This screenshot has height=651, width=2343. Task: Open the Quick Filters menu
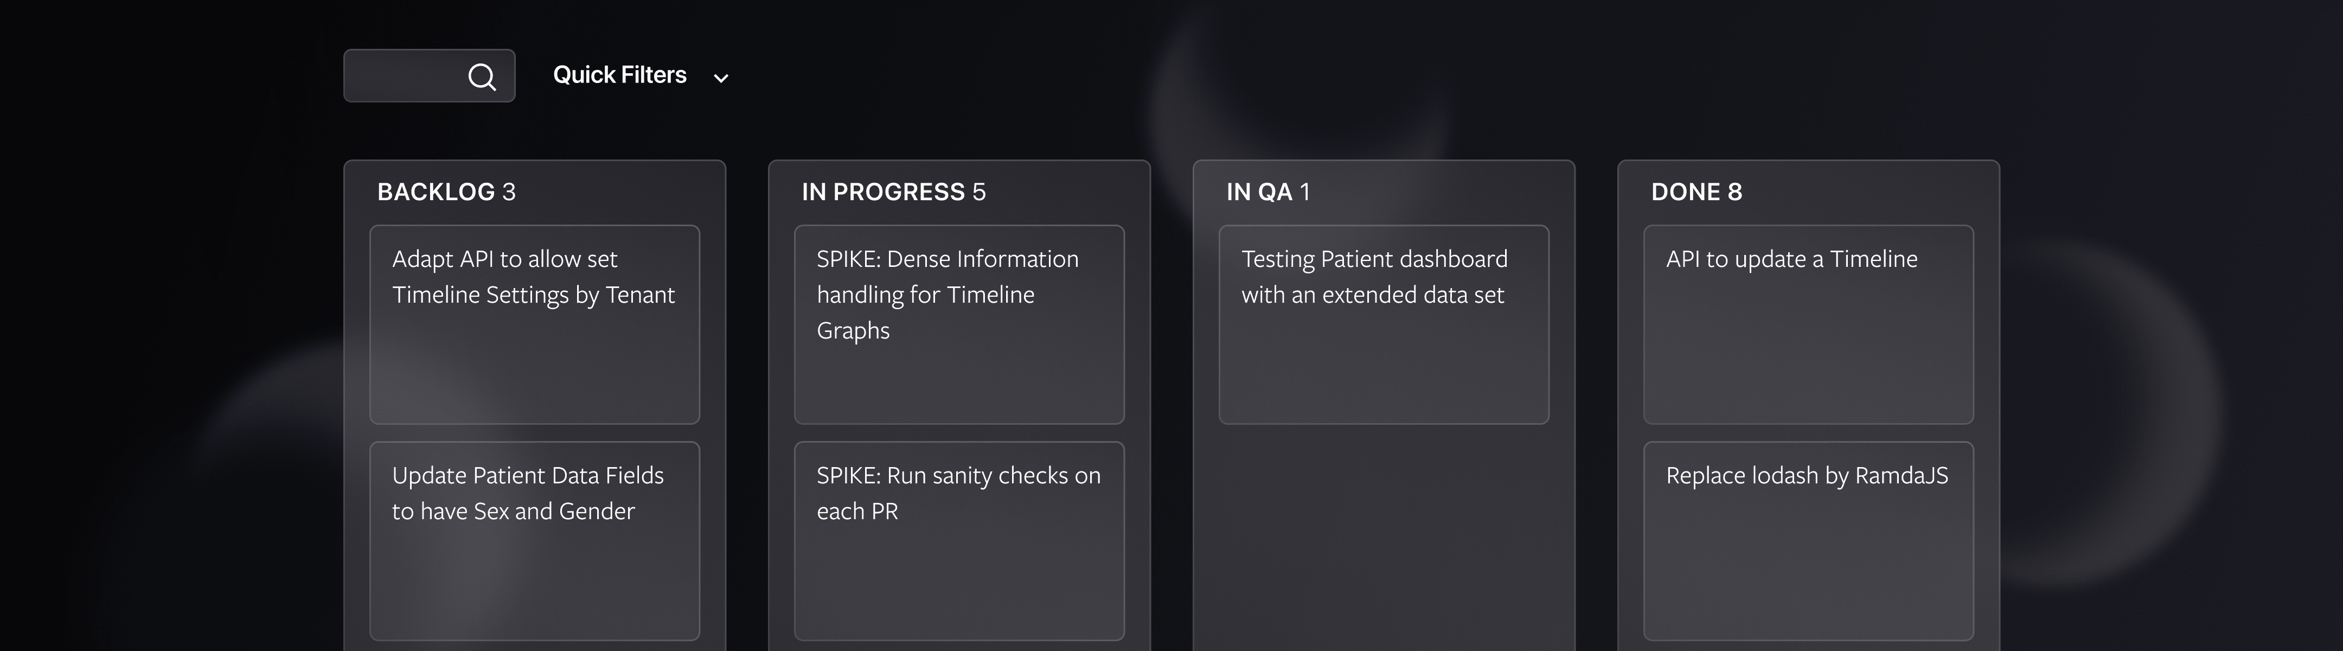pos(619,75)
